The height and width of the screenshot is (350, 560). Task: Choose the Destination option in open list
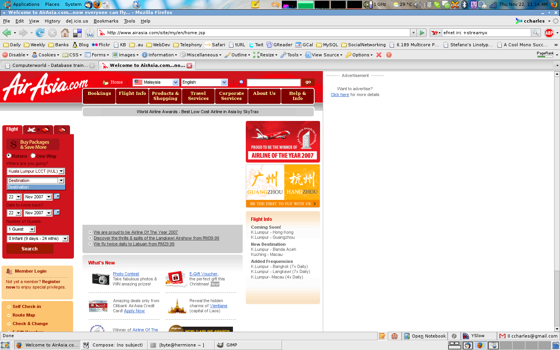[x=36, y=187]
